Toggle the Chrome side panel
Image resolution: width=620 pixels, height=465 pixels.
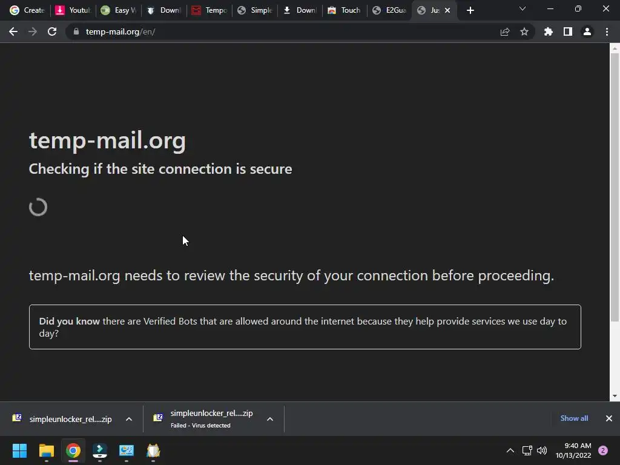[x=568, y=31]
